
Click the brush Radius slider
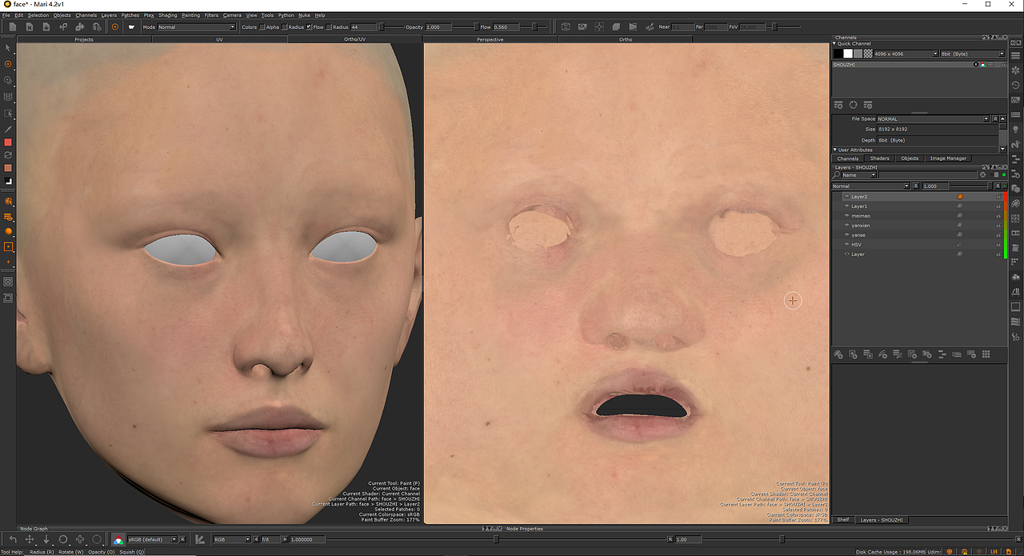[390, 27]
